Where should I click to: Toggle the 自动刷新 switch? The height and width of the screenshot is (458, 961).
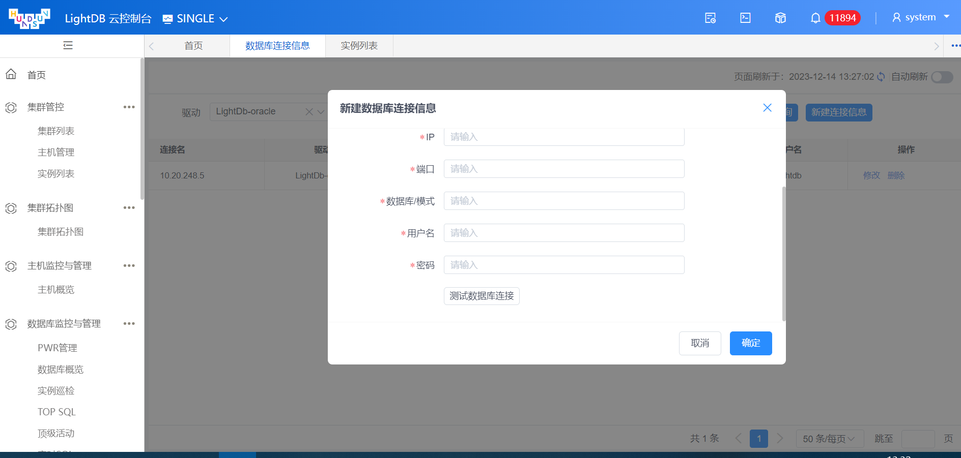point(942,77)
